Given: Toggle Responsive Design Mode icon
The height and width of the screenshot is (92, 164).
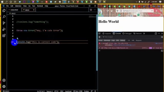Looking at the screenshot, I should pos(156,33).
